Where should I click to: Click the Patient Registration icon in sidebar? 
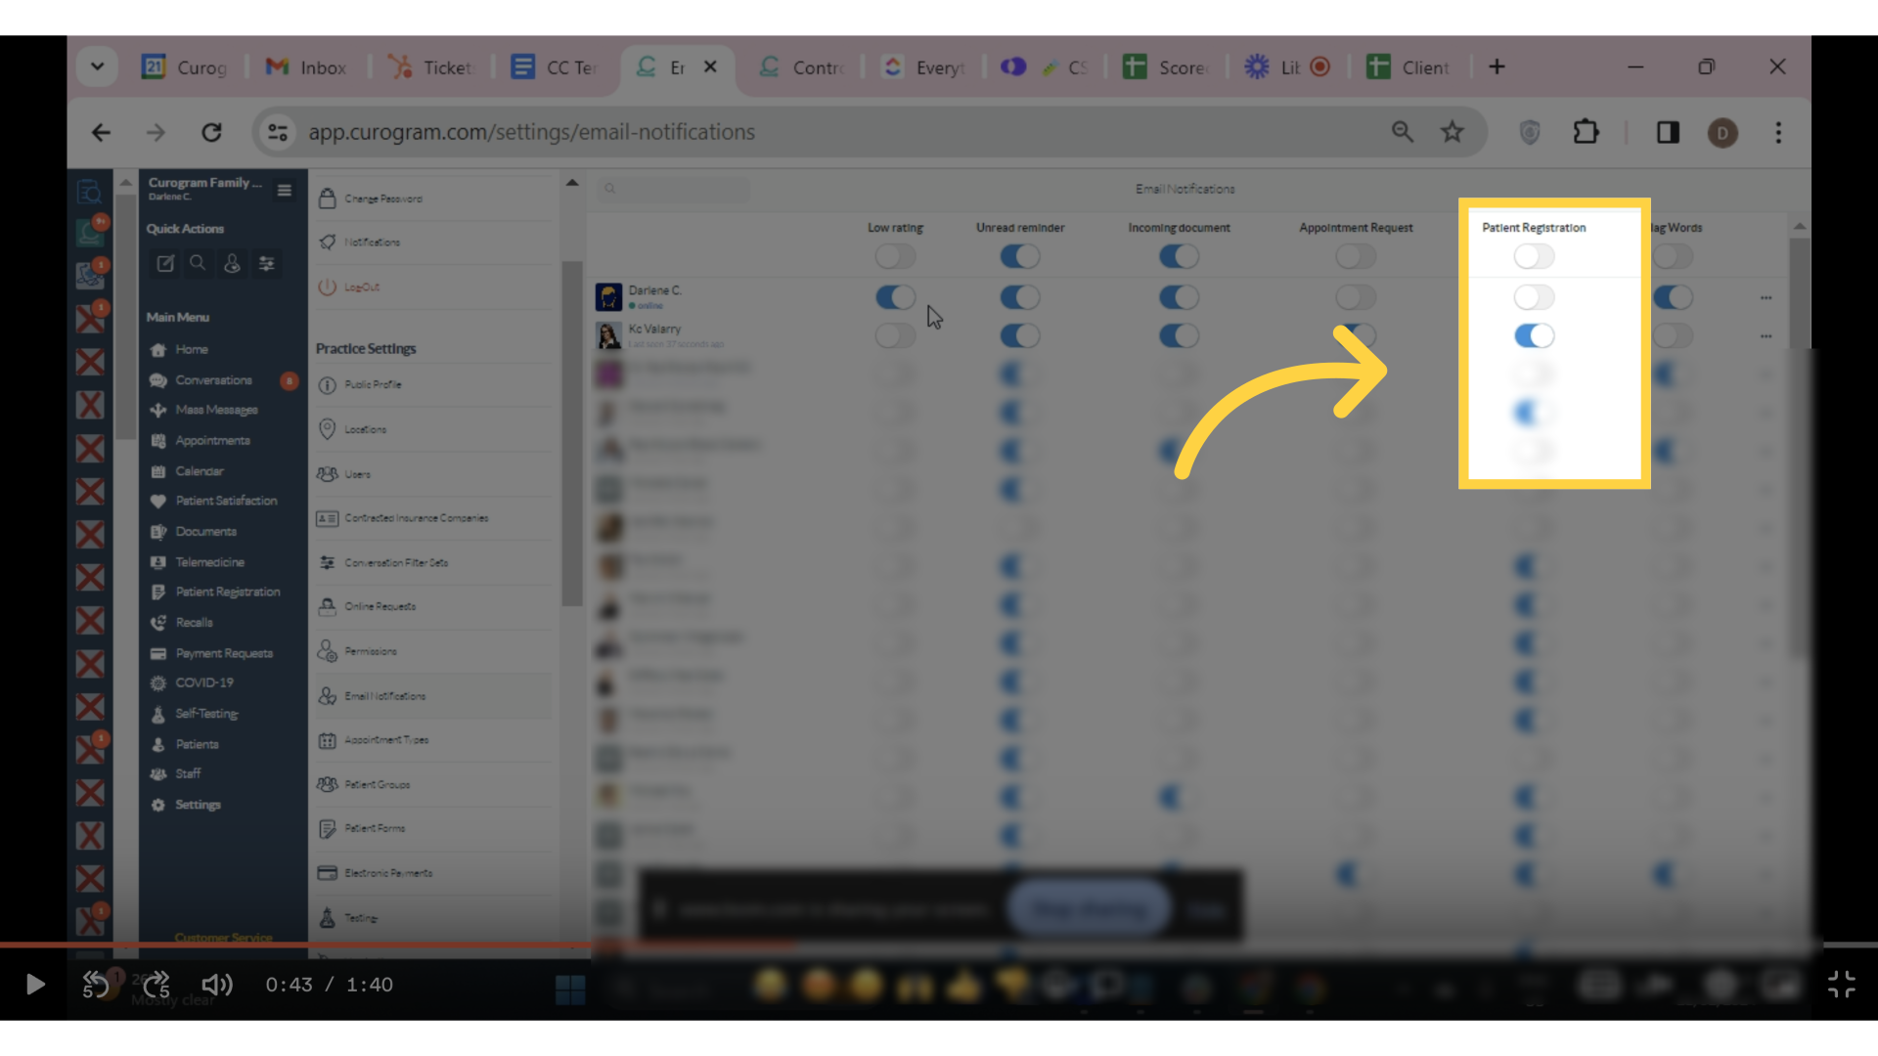(158, 592)
